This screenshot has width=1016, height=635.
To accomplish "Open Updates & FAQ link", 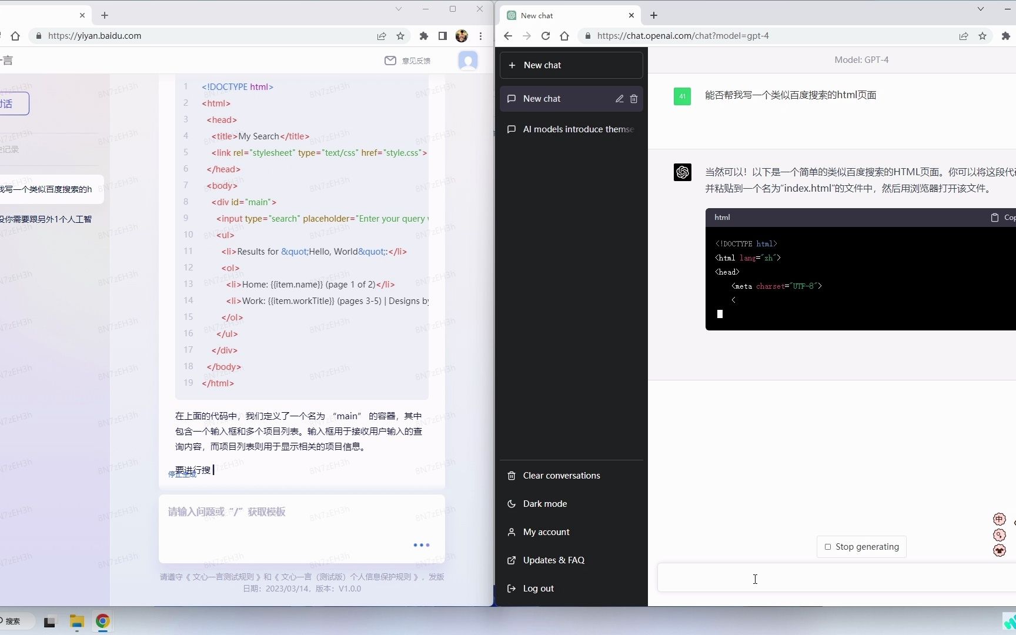I will click(571, 560).
